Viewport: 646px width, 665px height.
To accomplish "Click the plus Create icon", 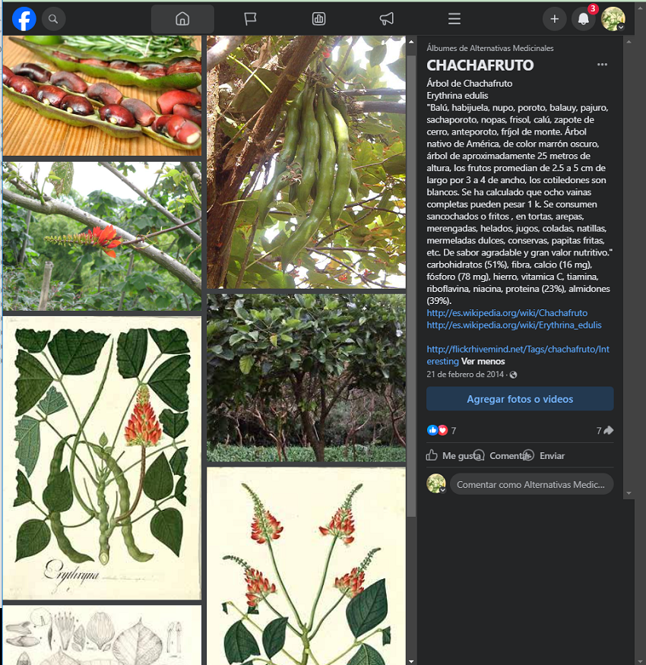I will point(554,19).
